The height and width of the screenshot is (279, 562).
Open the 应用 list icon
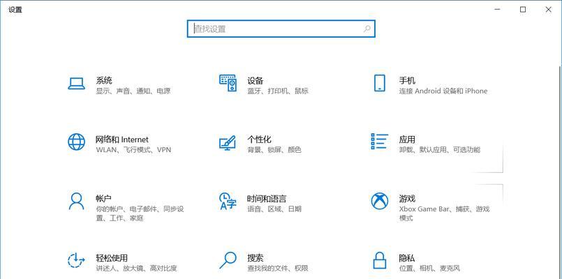click(x=380, y=142)
